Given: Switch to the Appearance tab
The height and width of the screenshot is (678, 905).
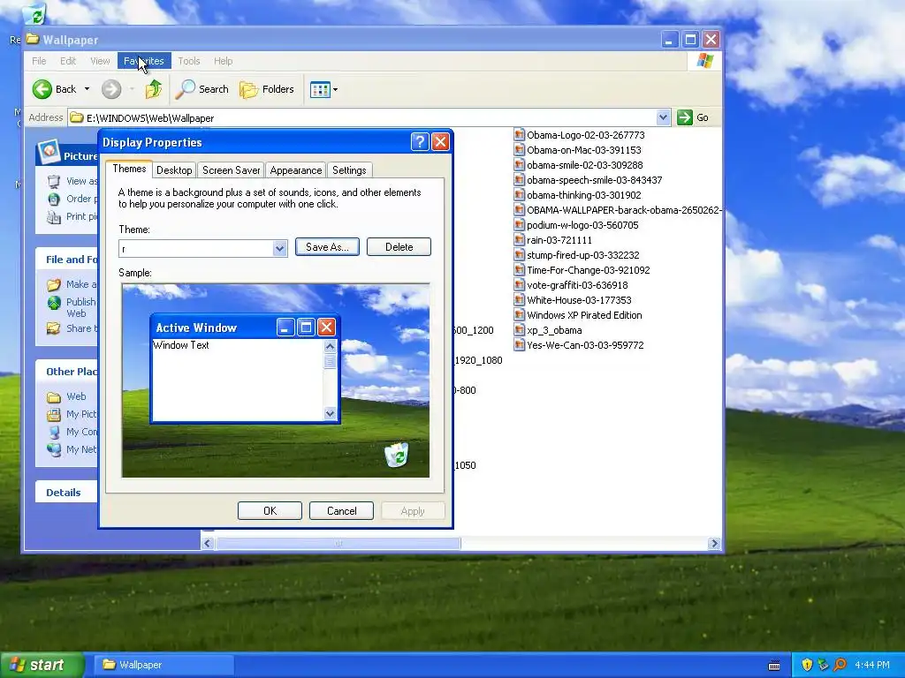Looking at the screenshot, I should click(x=295, y=170).
